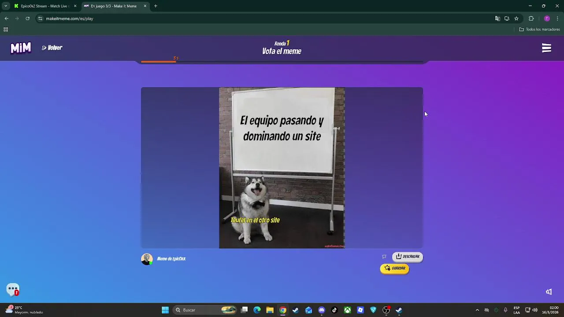Open the volume tray control

point(536,310)
